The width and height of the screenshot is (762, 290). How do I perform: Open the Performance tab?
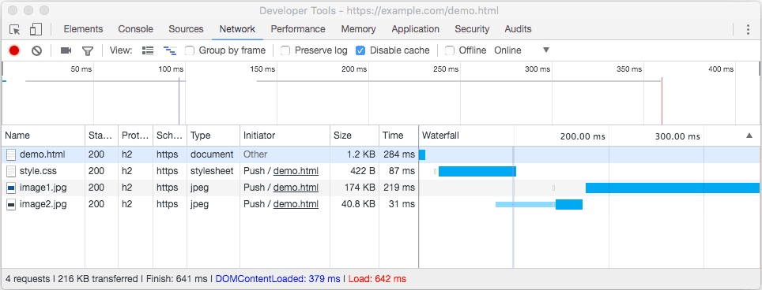298,29
